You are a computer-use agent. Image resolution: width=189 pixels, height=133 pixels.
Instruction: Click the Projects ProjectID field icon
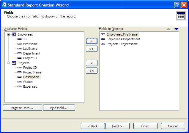tap(20, 68)
